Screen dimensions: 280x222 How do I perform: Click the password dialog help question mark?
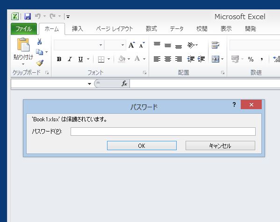point(234,104)
